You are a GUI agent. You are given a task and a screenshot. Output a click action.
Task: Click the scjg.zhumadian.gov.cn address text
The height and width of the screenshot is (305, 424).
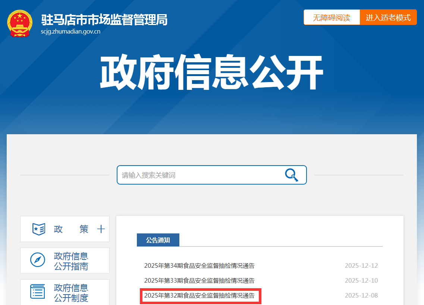pyautogui.click(x=70, y=32)
